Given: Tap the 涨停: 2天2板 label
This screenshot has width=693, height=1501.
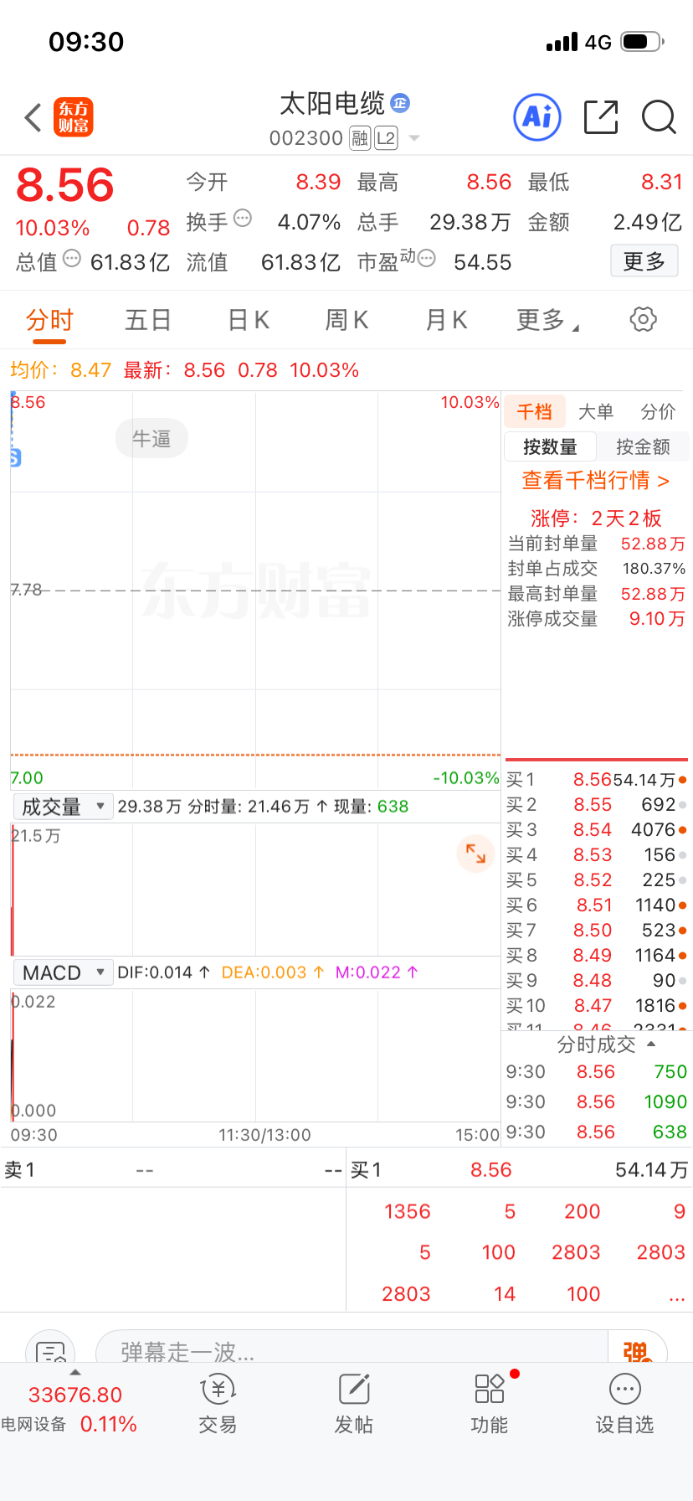Looking at the screenshot, I should tap(596, 518).
